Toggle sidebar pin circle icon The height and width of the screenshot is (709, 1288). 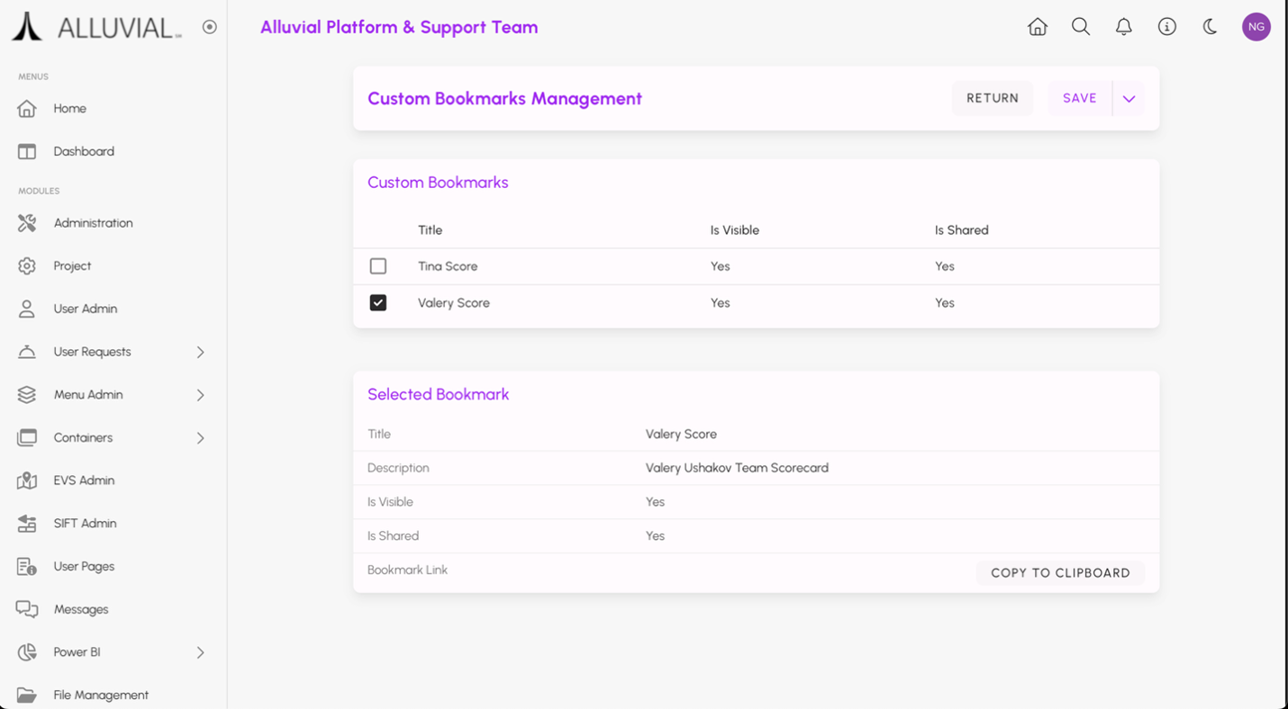point(210,27)
